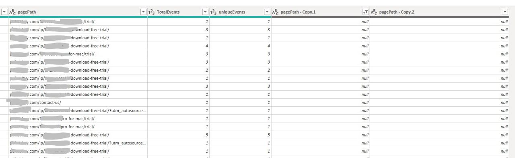Open the uniqueEvents column filter dropdown
The width and height of the screenshot is (515, 158).
tap(267, 12)
